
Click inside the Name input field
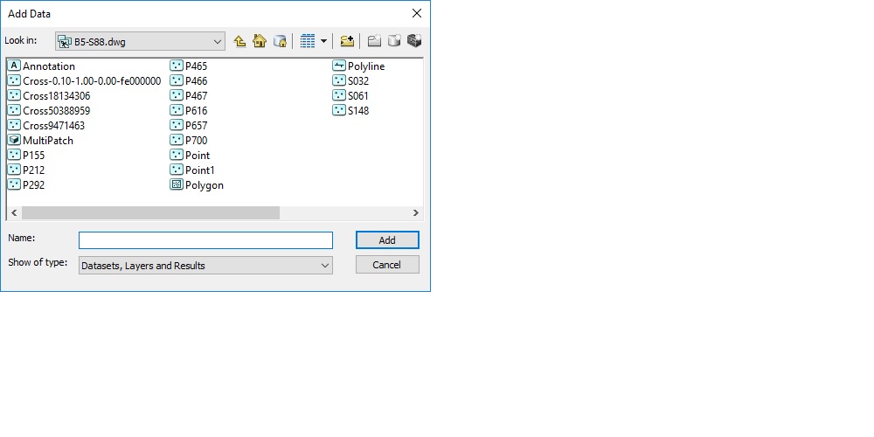205,240
